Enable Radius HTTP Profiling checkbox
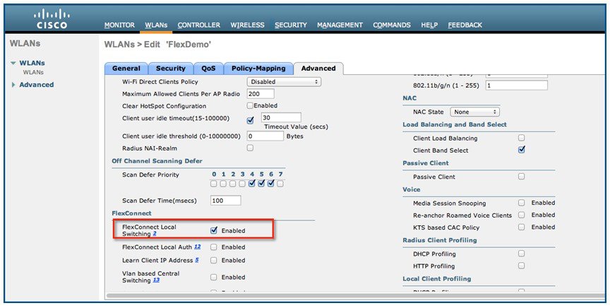Viewport: 610px width, 308px height. tap(521, 266)
